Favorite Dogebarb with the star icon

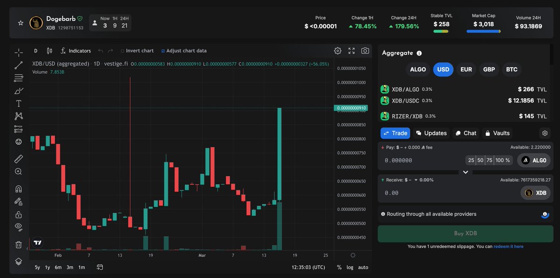tap(20, 23)
